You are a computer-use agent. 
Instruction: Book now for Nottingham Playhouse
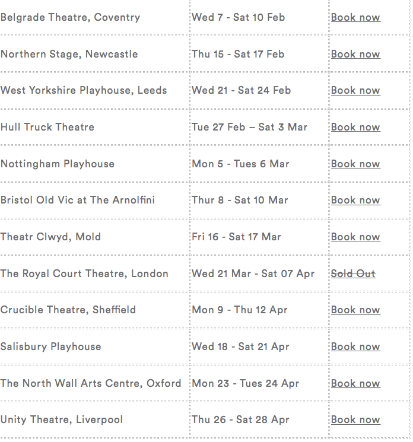tap(355, 164)
